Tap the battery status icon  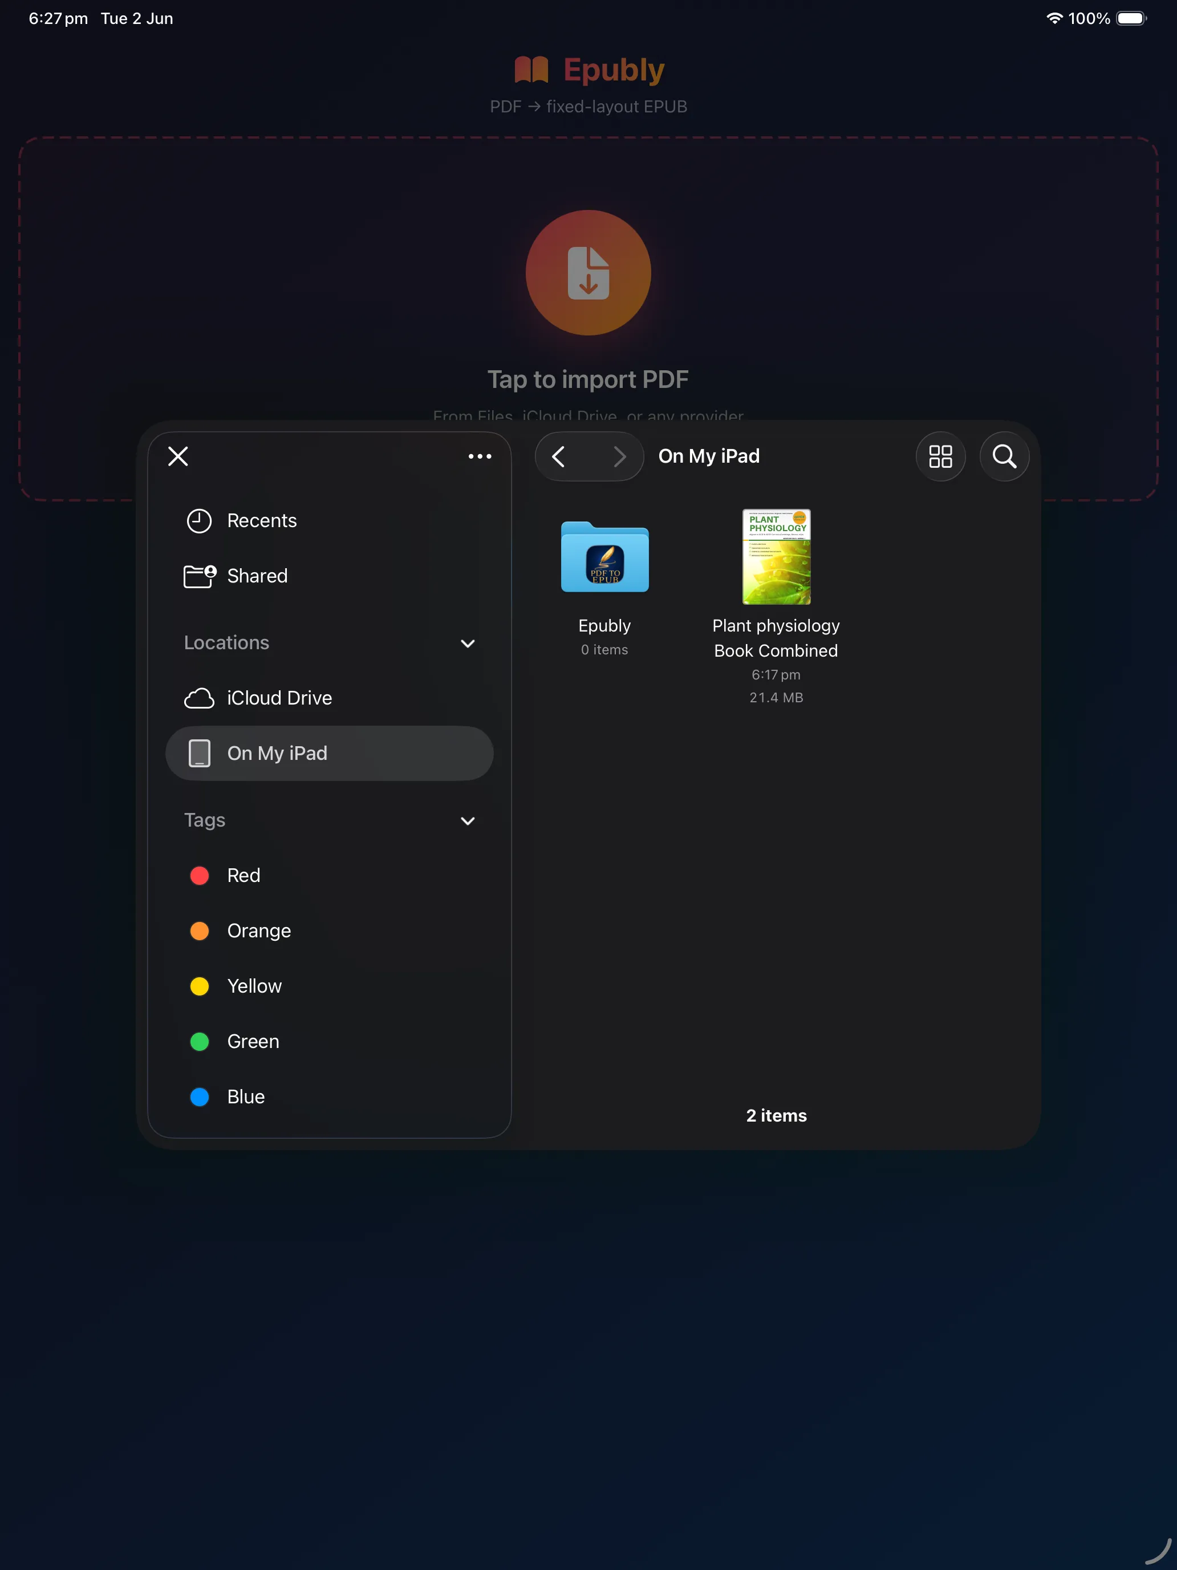coord(1131,18)
